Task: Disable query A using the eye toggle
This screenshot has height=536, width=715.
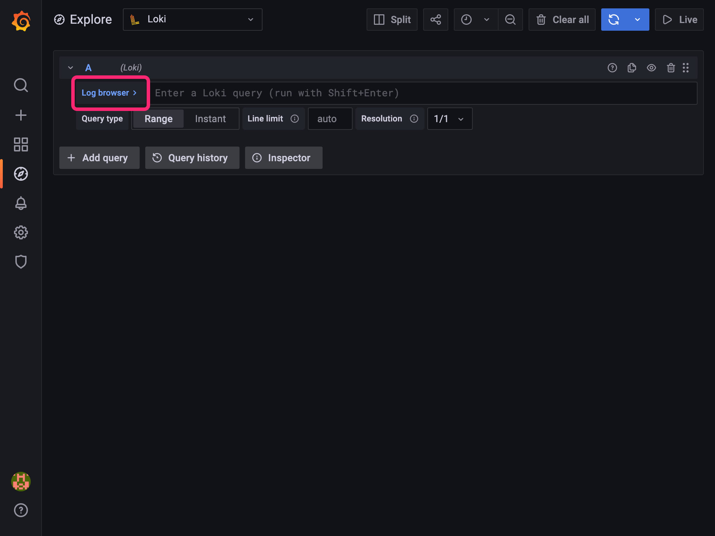Action: [651, 68]
